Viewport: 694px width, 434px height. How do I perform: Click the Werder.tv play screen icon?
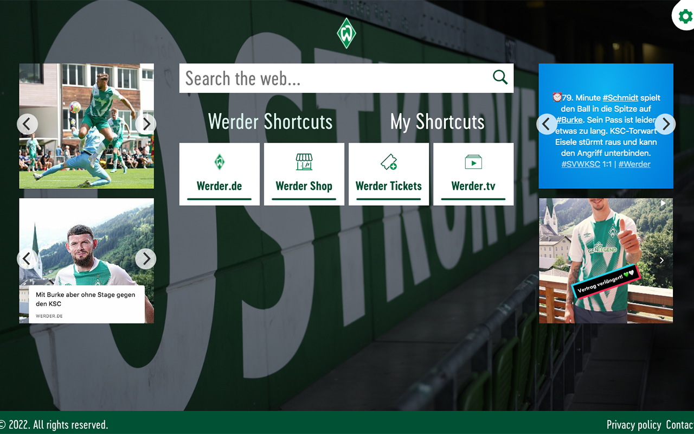pyautogui.click(x=473, y=162)
